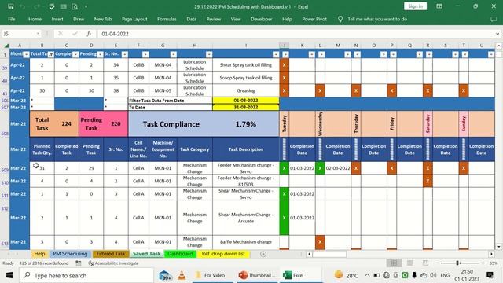Viewport: 503px width, 283px height.
Task: Click the New sheet plus icon
Action: coord(263,254)
